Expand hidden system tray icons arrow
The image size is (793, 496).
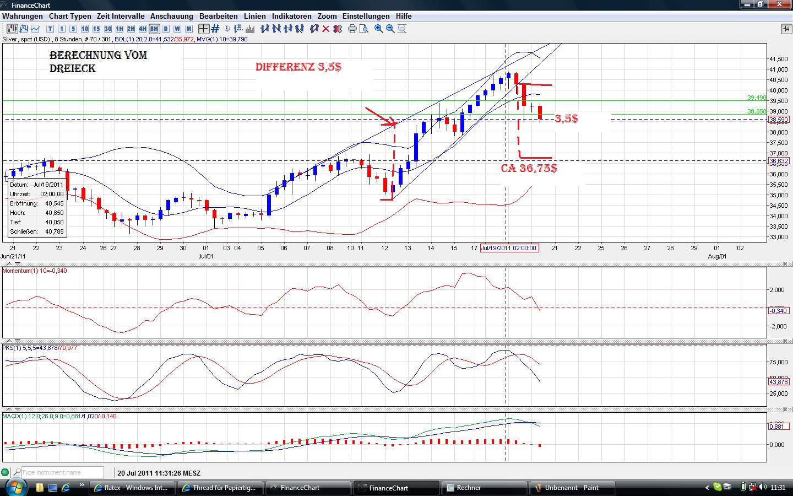(708, 488)
